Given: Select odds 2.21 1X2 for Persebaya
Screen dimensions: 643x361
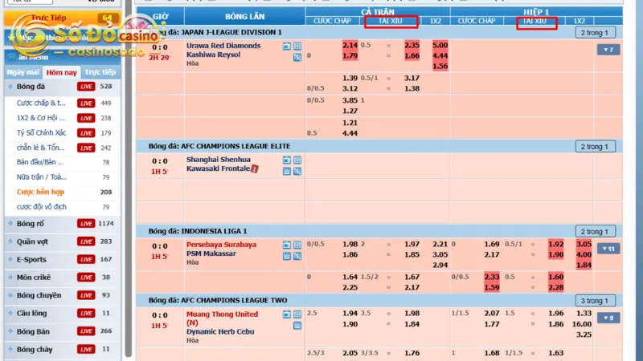Looking at the screenshot, I should (440, 244).
